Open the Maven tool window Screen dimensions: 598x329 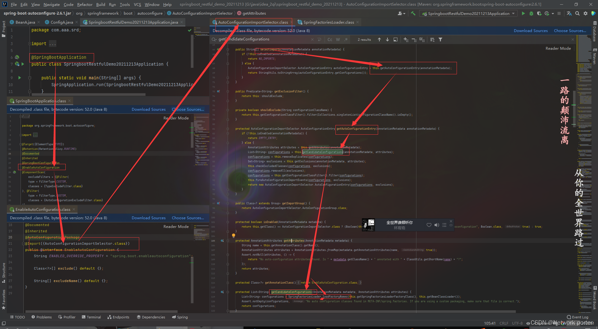coord(595,56)
